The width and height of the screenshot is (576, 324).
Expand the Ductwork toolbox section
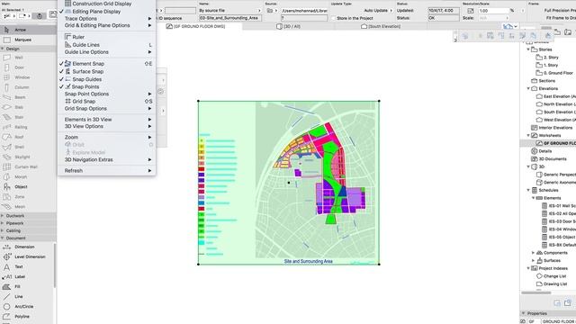[x=3, y=216]
